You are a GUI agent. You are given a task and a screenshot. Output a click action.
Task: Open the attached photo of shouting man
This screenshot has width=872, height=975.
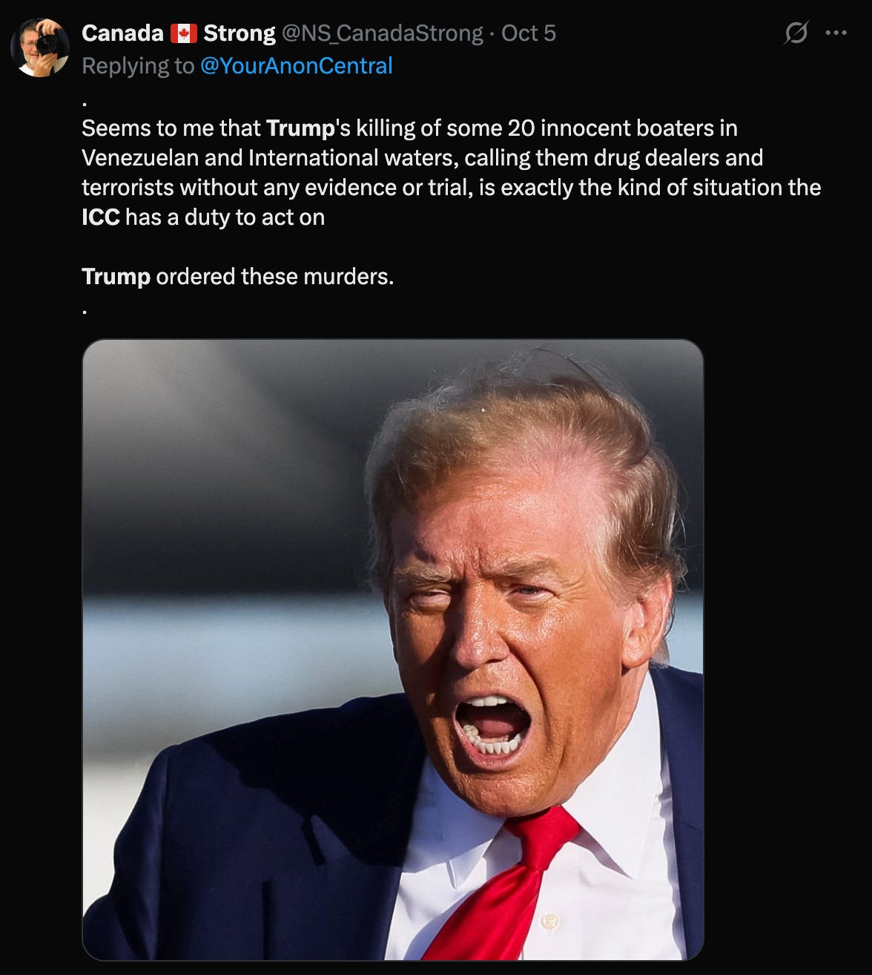[393, 650]
